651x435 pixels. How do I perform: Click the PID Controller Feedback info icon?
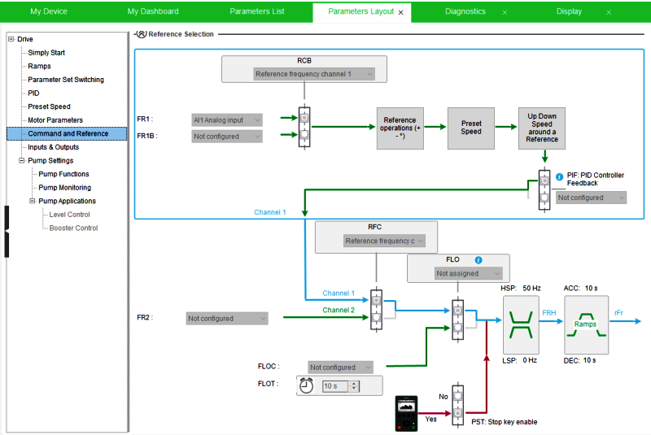[x=559, y=176]
